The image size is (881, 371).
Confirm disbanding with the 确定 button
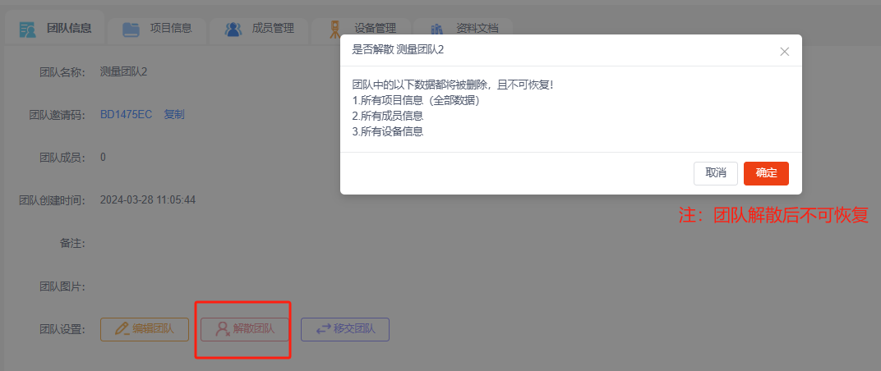pyautogui.click(x=766, y=173)
